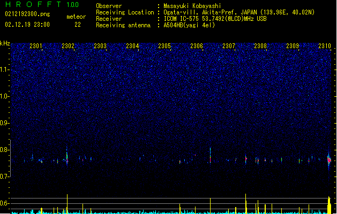This screenshot has width=337, height=214.
Task: Click the 0.7 kHz axis label
Action: click(x=5, y=177)
